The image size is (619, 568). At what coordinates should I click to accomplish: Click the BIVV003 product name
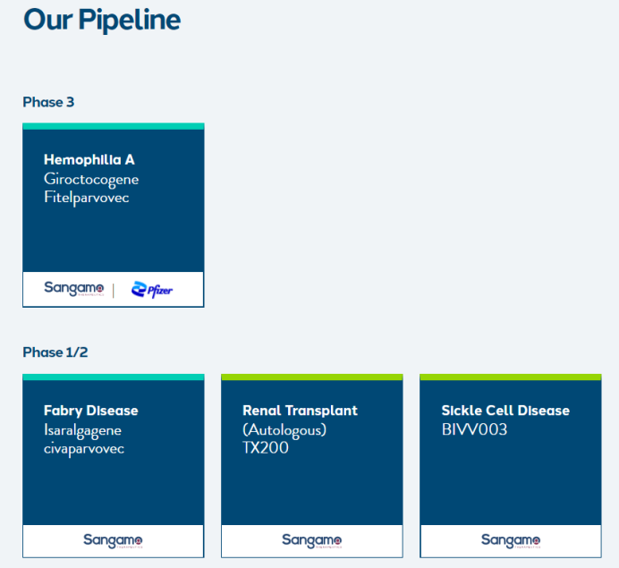coord(474,429)
